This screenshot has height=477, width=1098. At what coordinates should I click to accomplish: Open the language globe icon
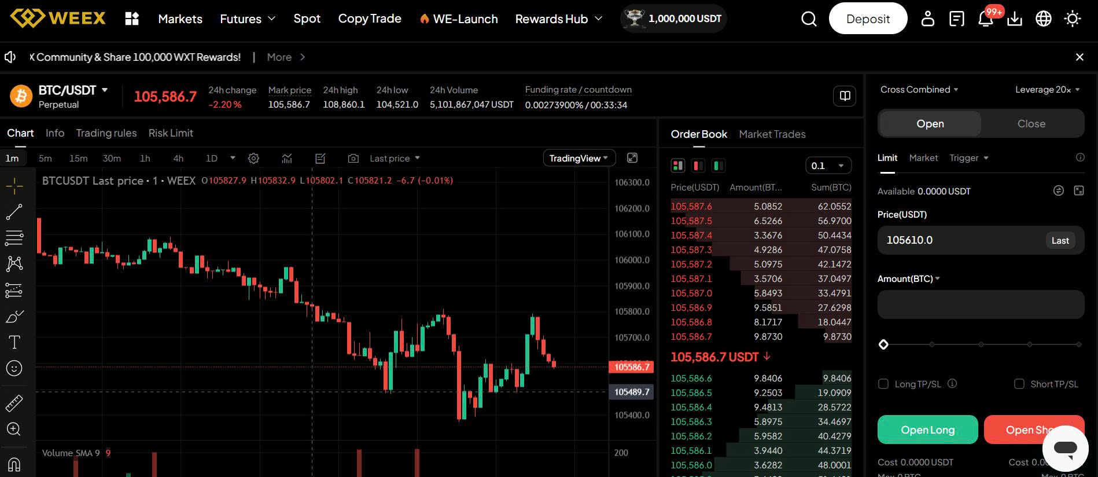(x=1044, y=19)
